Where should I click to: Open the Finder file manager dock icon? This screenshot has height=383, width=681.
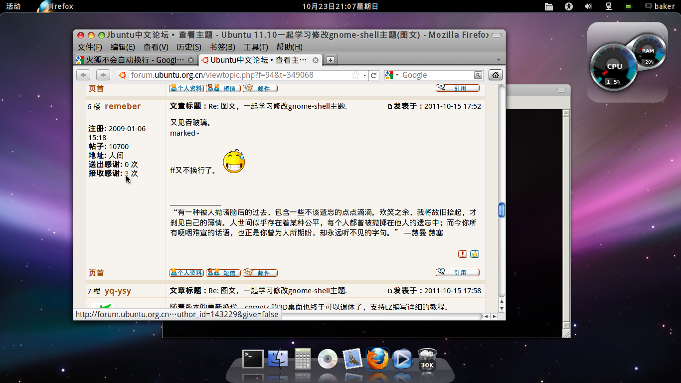click(278, 359)
